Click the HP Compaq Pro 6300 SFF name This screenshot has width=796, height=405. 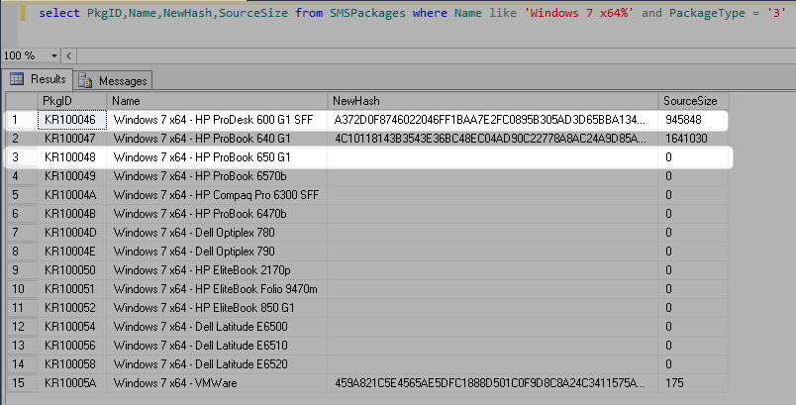coord(216,195)
